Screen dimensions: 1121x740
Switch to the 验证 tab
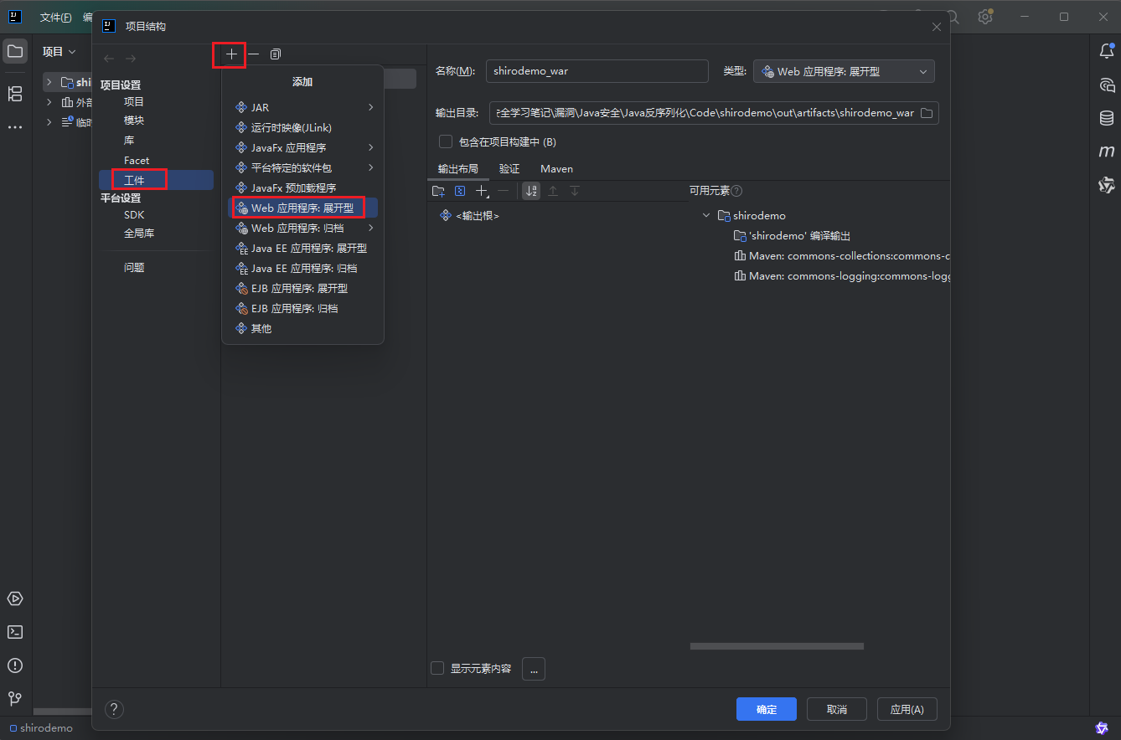(x=509, y=169)
